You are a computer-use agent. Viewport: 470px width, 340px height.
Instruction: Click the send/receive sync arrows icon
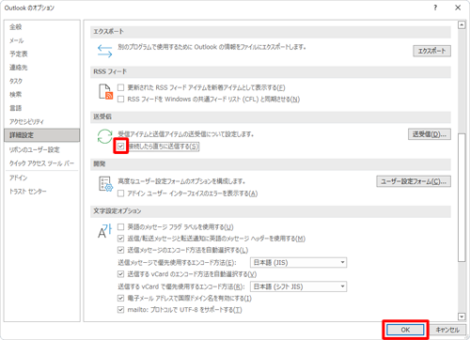click(x=104, y=136)
